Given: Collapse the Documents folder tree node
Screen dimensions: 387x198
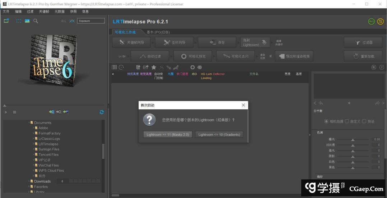Looking at the screenshot, I should [29, 123].
